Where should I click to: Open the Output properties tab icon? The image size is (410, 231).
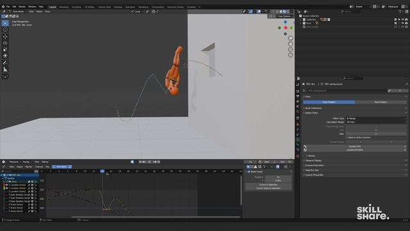297,96
